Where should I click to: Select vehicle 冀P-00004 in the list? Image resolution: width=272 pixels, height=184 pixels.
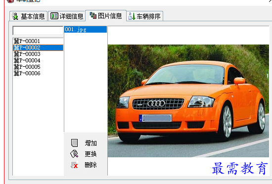tap(38, 60)
